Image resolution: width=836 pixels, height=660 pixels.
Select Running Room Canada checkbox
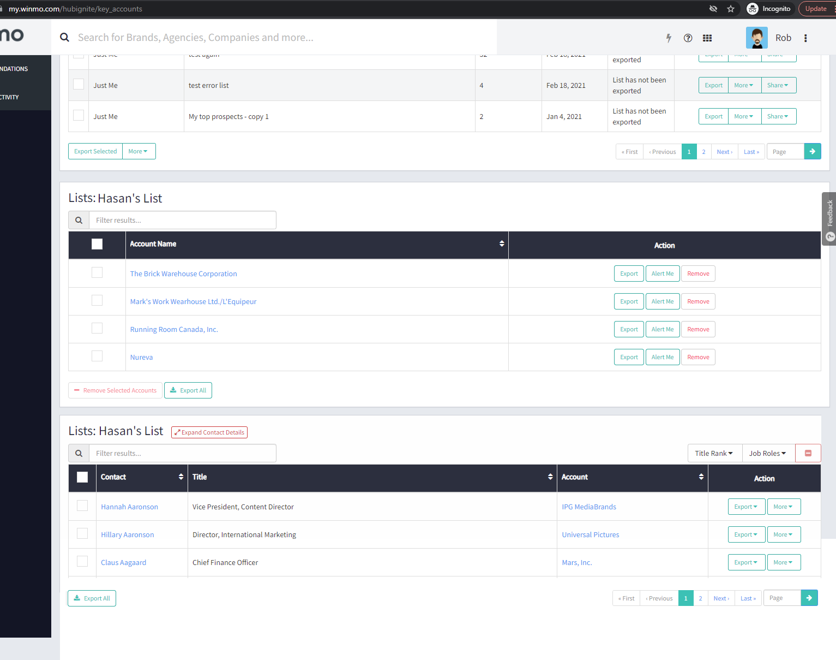click(x=97, y=328)
